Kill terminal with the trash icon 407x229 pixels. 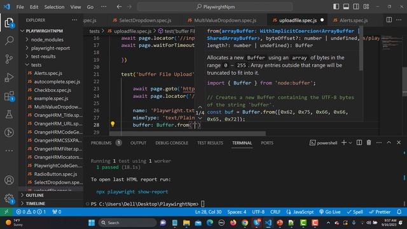click(x=369, y=142)
